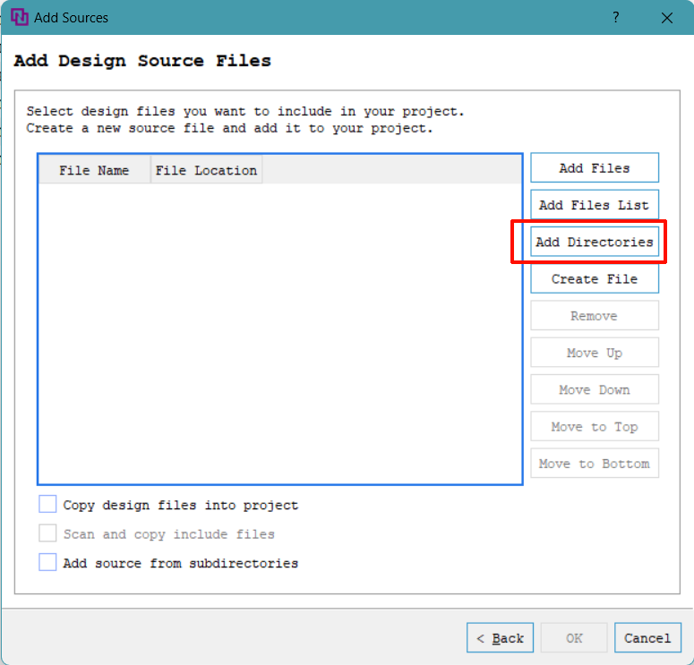
Task: Click the Add Files button
Action: [595, 168]
